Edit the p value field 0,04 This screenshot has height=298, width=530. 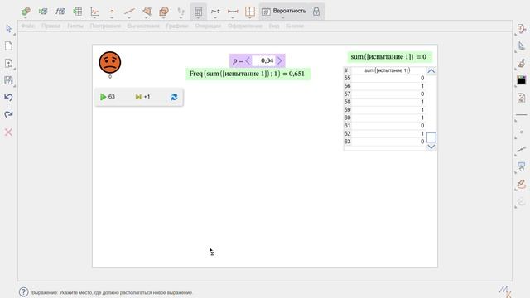[x=264, y=60]
